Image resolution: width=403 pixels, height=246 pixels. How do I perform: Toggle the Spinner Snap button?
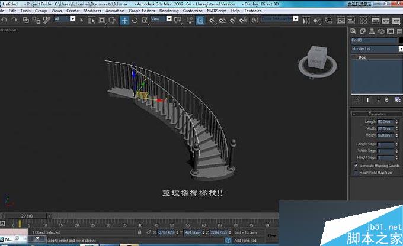pyautogui.click(x=244, y=20)
